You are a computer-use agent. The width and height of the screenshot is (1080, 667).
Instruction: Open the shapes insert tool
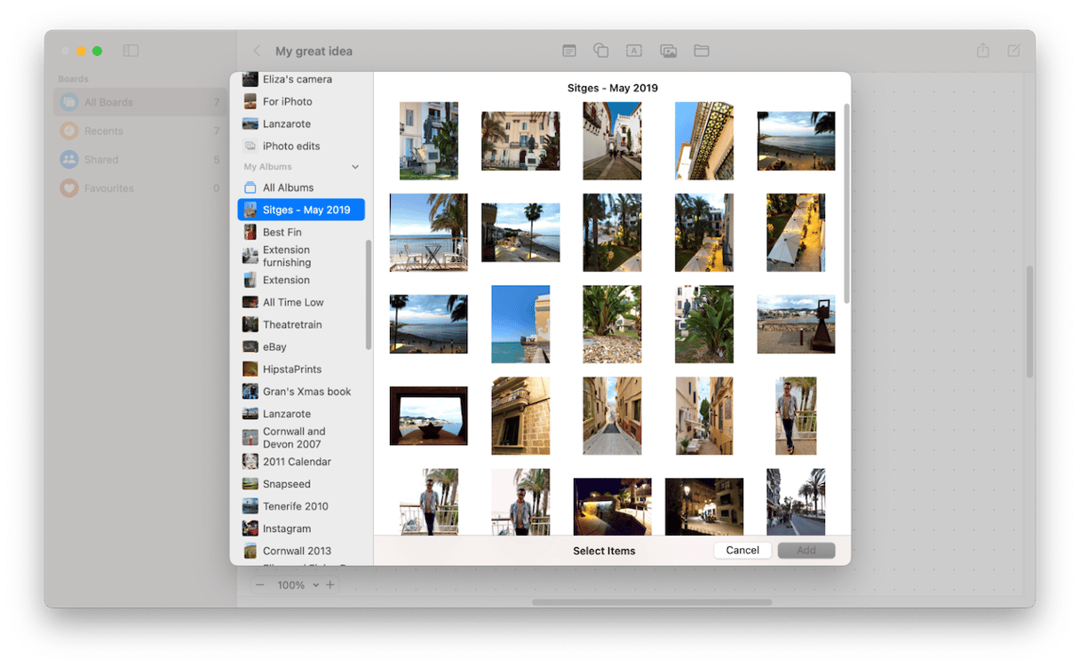point(601,52)
